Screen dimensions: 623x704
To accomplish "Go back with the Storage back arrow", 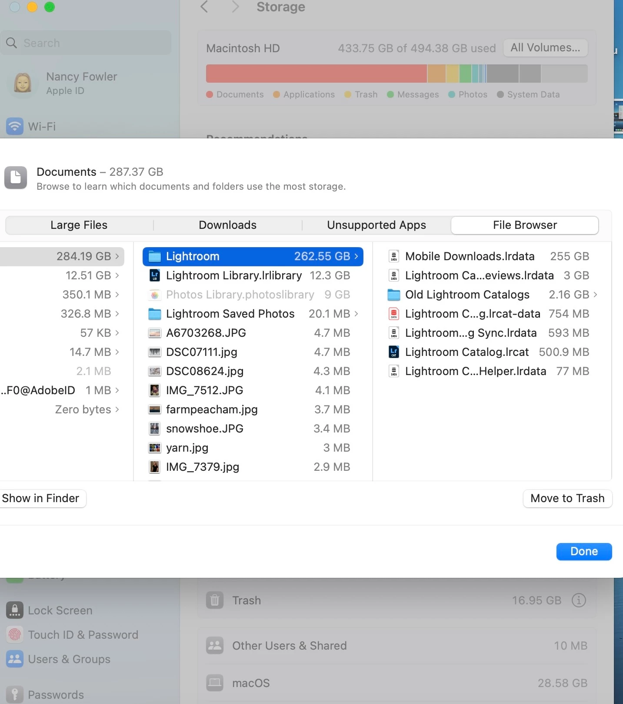I will coord(204,7).
